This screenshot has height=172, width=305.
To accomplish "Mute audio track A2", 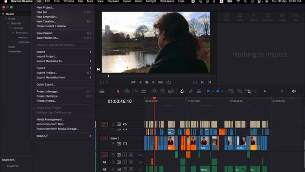I will tap(131, 162).
